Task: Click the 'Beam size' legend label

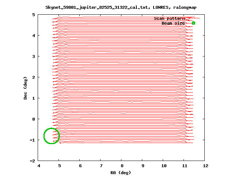Action: (x=173, y=23)
